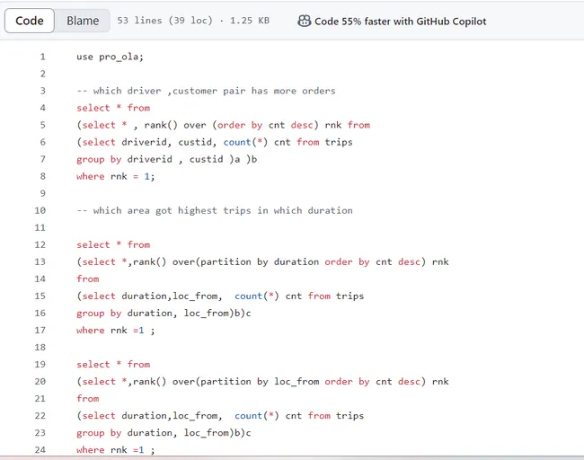Click line number 3 in the gutter

pyautogui.click(x=42, y=91)
